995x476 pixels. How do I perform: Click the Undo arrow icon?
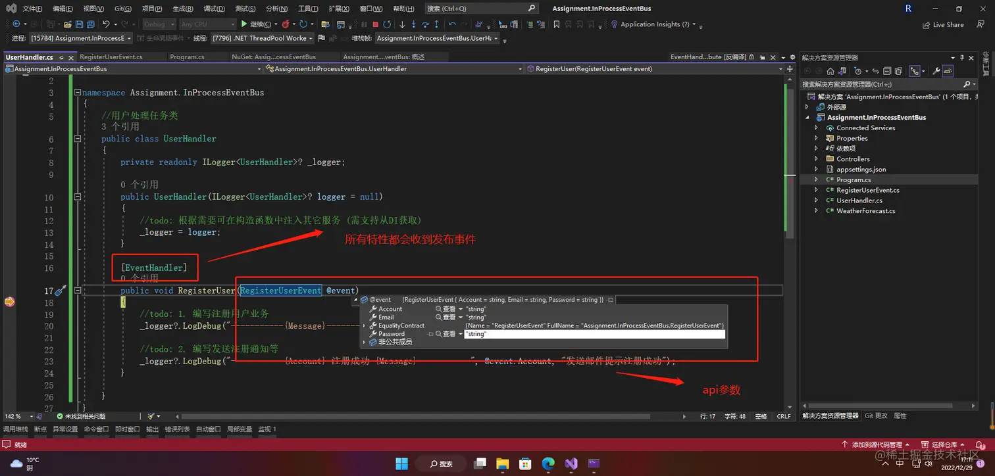coord(106,24)
